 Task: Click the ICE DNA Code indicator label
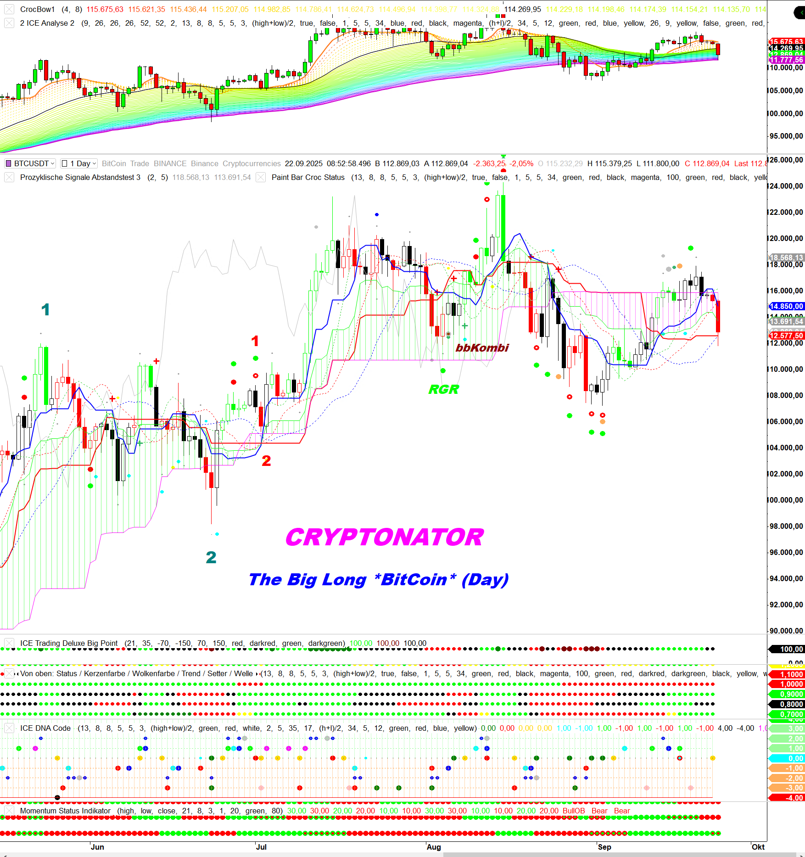[45, 728]
